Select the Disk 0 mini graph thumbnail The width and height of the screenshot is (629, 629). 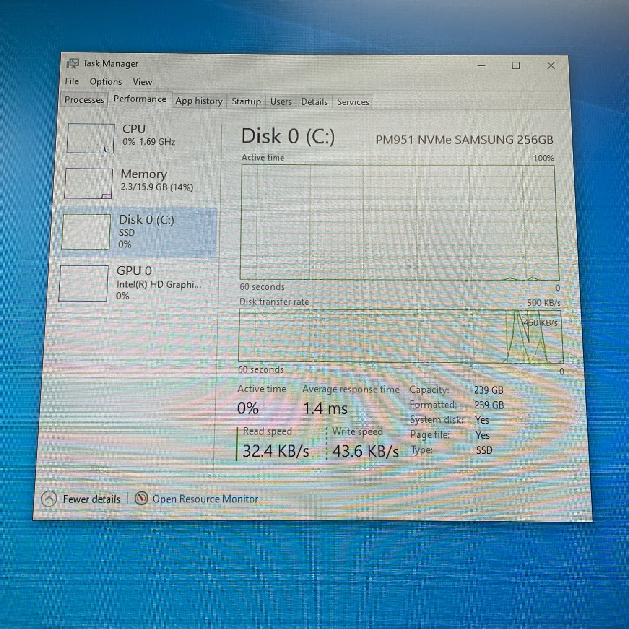pyautogui.click(x=86, y=231)
